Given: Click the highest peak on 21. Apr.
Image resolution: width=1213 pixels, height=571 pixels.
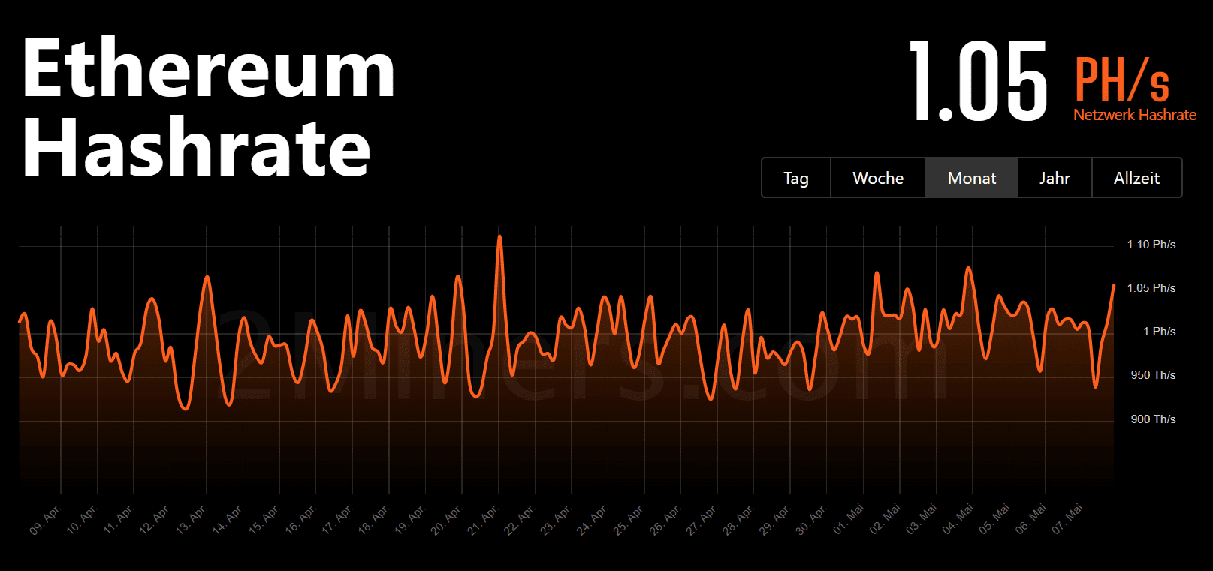Looking at the screenshot, I should click(x=499, y=237).
